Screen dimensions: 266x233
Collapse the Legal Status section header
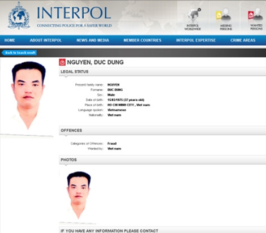pyautogui.click(x=162, y=72)
